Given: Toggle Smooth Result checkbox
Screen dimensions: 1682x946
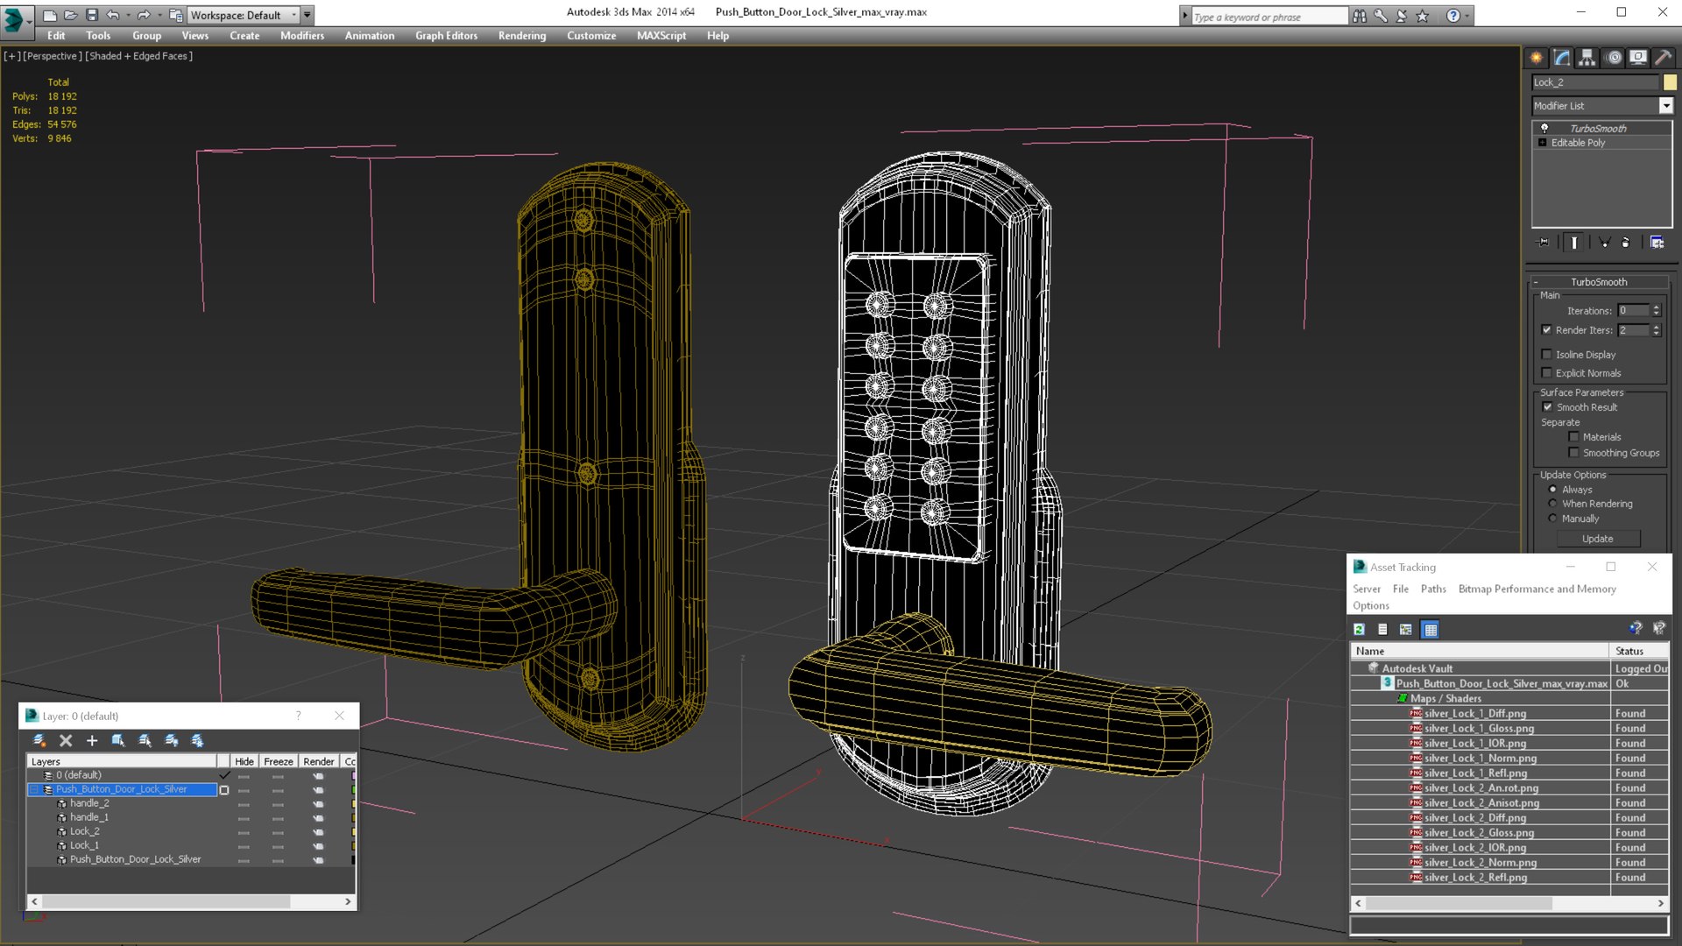Looking at the screenshot, I should [1547, 407].
